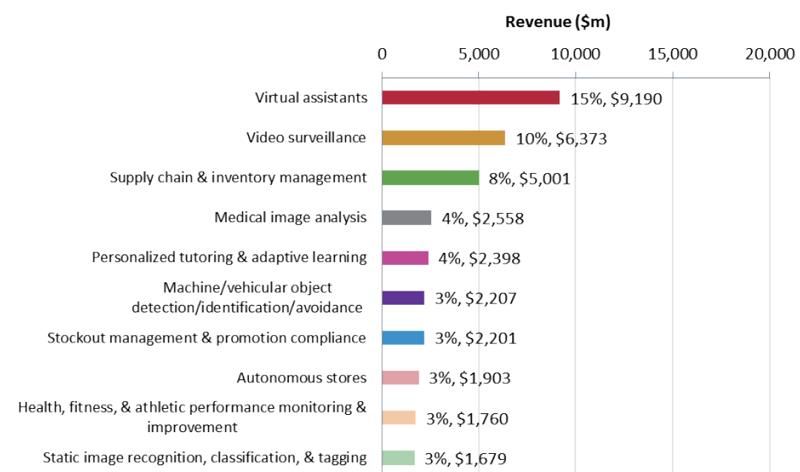The image size is (800, 472).
Task: Click the blue Stockout management bar
Action: pos(403,338)
